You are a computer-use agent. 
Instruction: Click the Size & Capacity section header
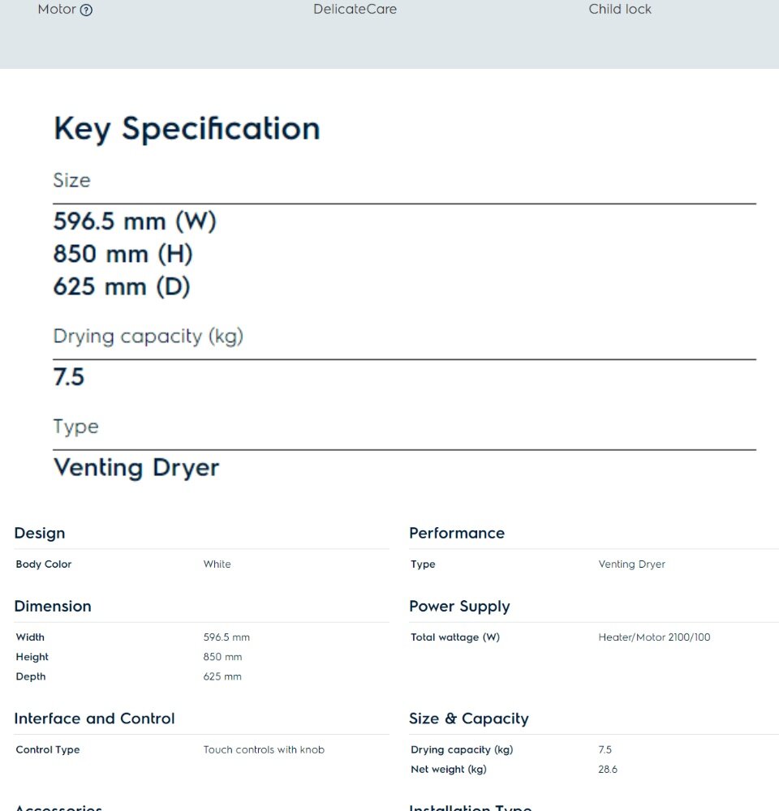click(x=469, y=719)
